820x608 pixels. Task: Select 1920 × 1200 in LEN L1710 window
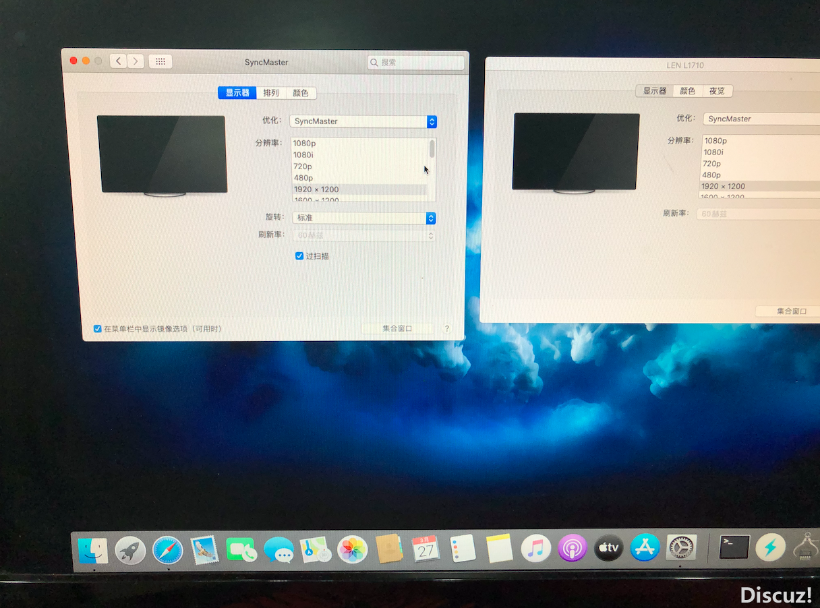point(761,186)
